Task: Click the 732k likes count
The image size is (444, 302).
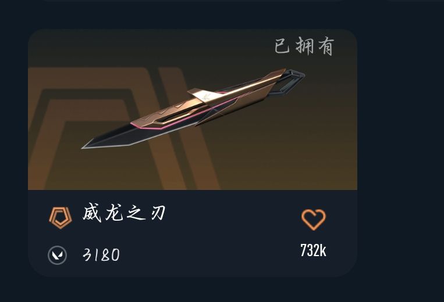Action: click(313, 250)
